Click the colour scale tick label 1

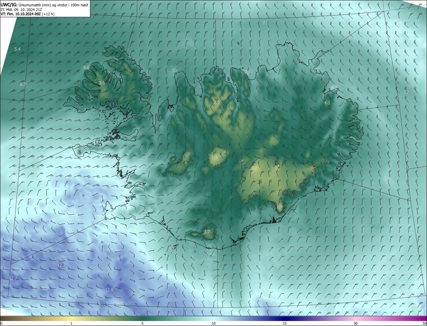point(71,323)
